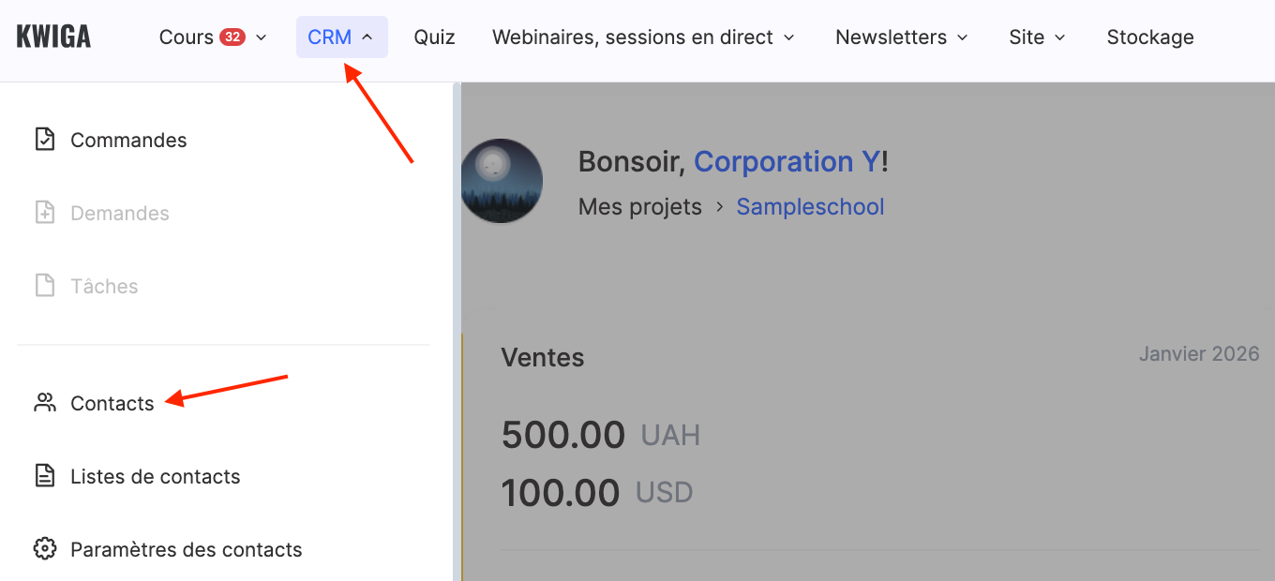Viewport: 1275px width, 581px height.
Task: Click the Listes de contacts icon
Action: (45, 476)
